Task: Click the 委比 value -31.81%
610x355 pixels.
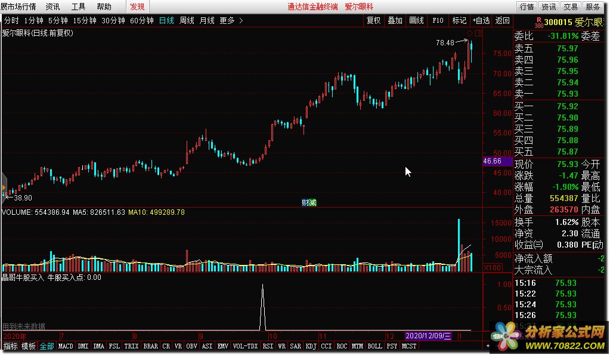Action: (563, 36)
